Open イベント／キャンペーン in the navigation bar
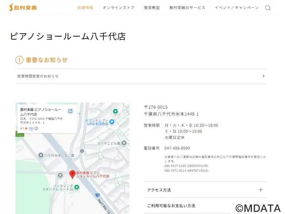Viewport: 285px width, 214px height. 237,7
